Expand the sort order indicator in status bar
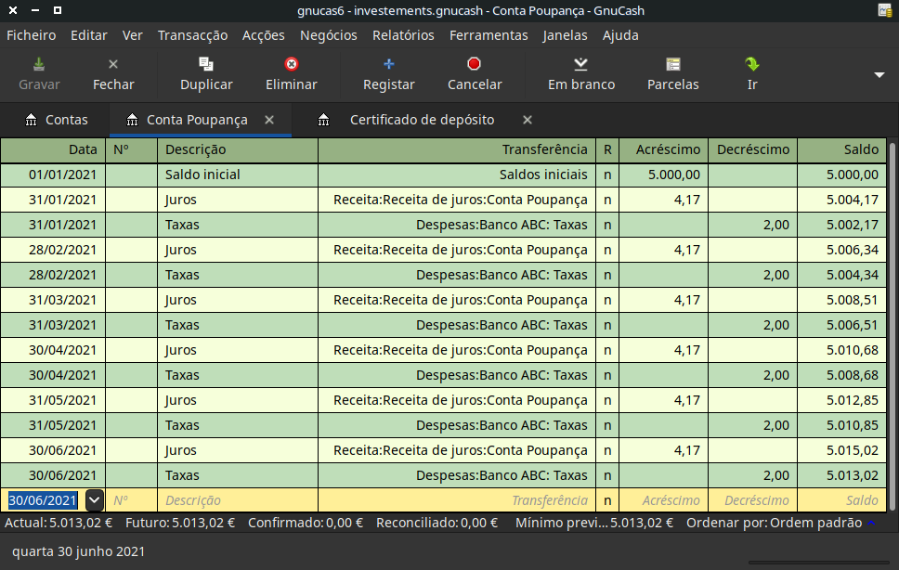Viewport: 899px width, 570px height. pyautogui.click(x=870, y=523)
